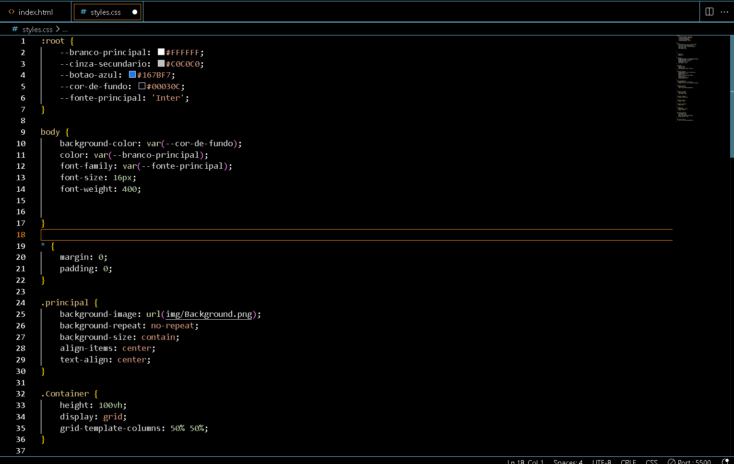The height and width of the screenshot is (464, 734).
Task: Close styles.css via its unsaved dot
Action: [x=135, y=12]
